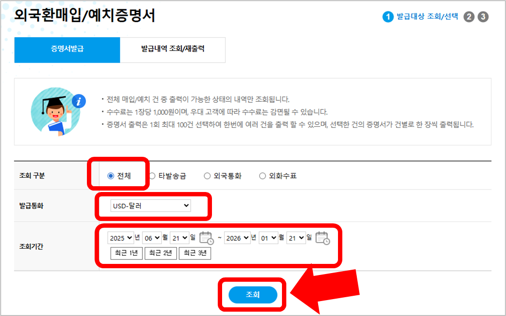
Task: Click the blue info badge icon
Action: [79, 101]
